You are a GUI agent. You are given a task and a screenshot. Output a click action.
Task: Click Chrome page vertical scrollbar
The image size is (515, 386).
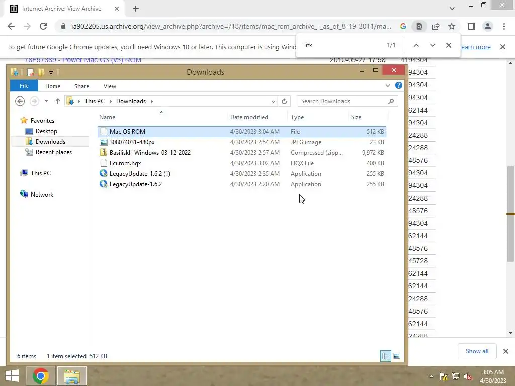tap(510, 213)
